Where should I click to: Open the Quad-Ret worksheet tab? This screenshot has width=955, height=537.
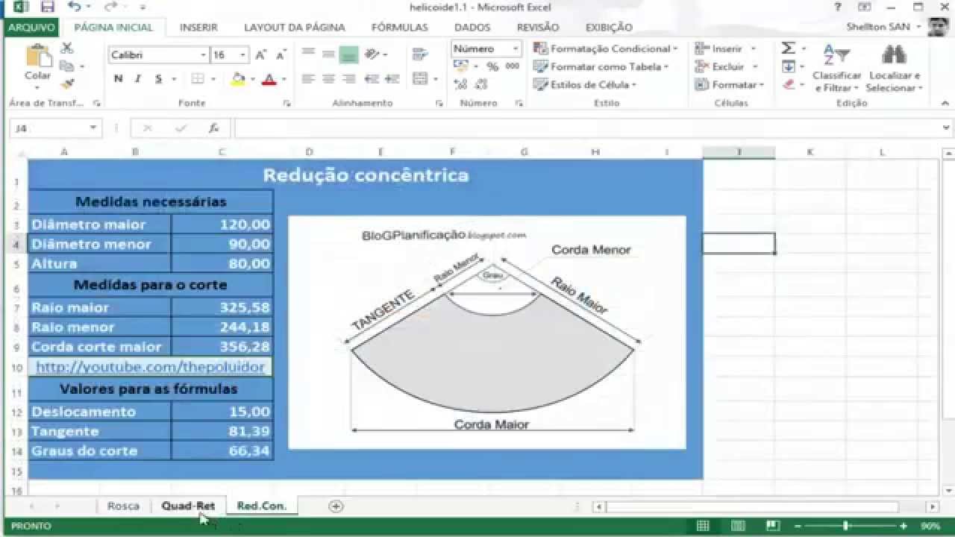[188, 506]
